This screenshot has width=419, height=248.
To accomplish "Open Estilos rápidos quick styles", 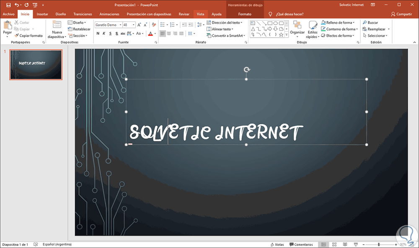I will click(x=313, y=29).
